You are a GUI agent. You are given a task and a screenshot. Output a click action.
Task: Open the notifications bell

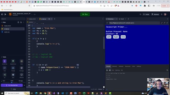click(x=162, y=14)
